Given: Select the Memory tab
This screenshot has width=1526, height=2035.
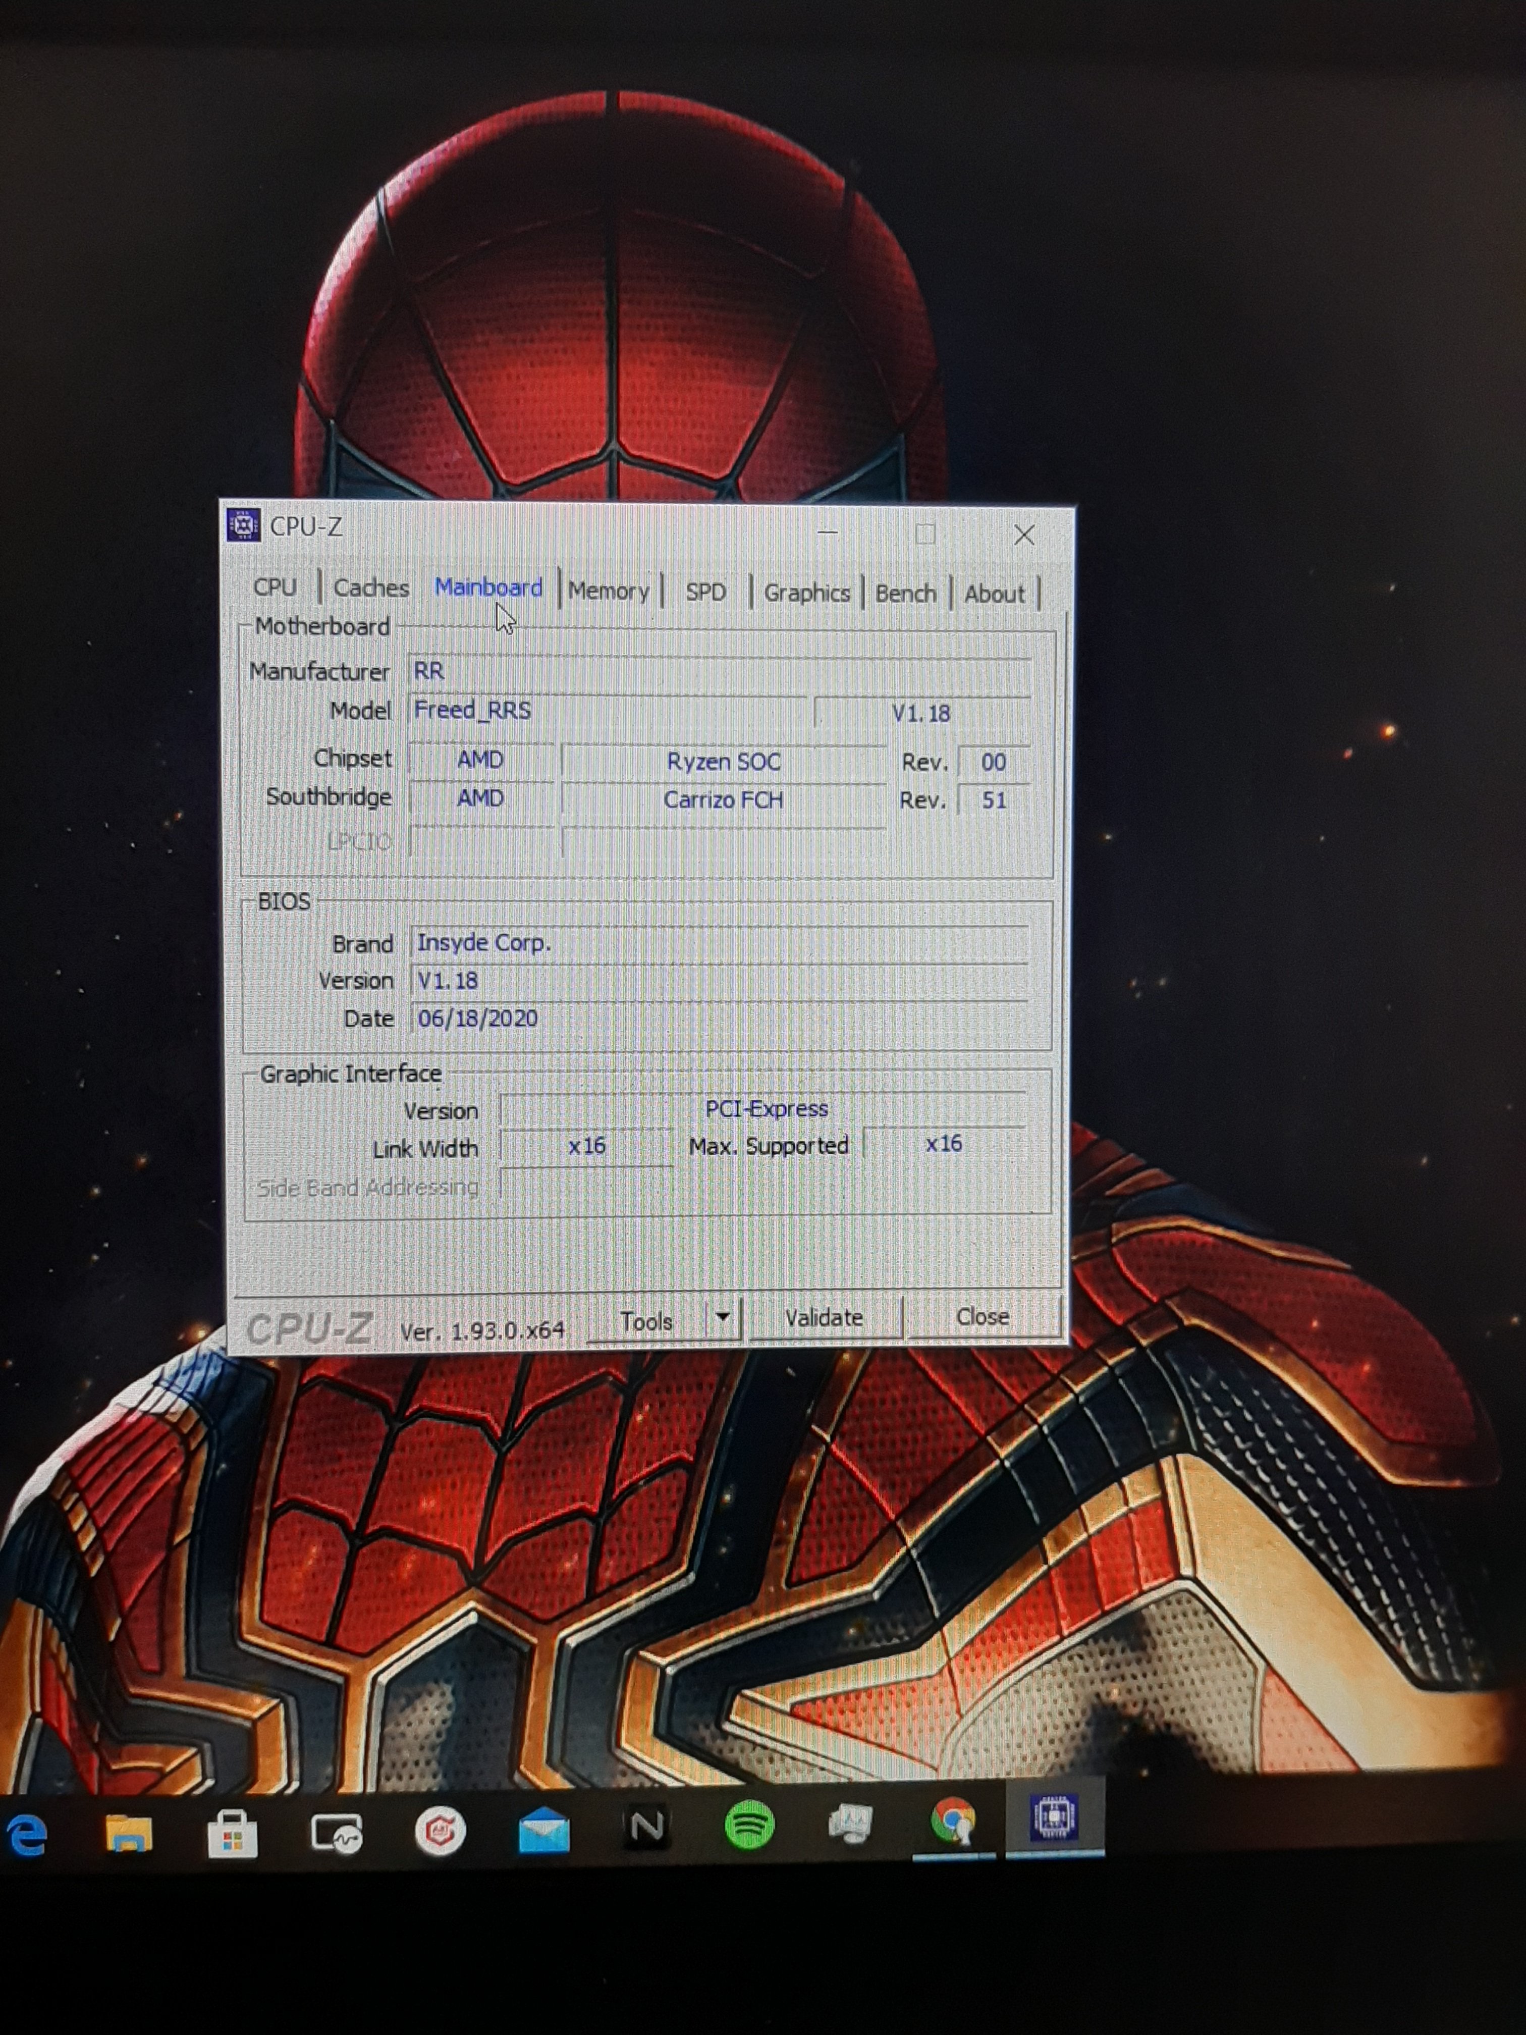Looking at the screenshot, I should click(608, 591).
